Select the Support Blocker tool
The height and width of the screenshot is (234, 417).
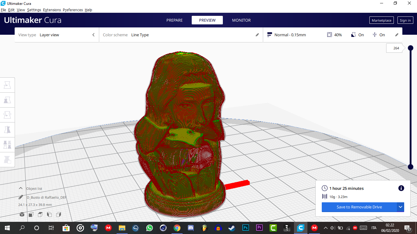7,159
